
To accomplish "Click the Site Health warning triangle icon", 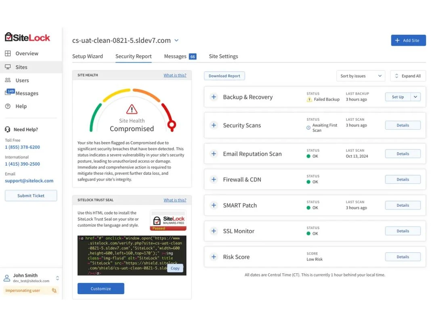I will coord(132,109).
